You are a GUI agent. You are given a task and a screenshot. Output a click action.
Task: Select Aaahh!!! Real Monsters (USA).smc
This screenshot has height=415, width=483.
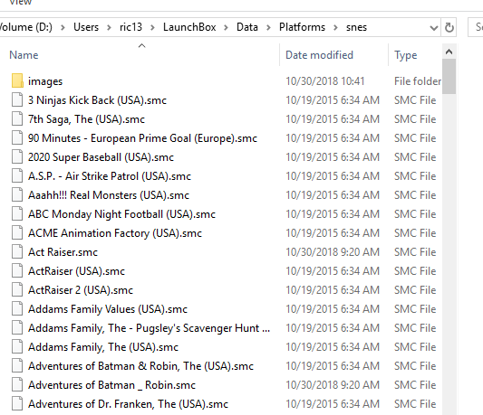click(109, 195)
